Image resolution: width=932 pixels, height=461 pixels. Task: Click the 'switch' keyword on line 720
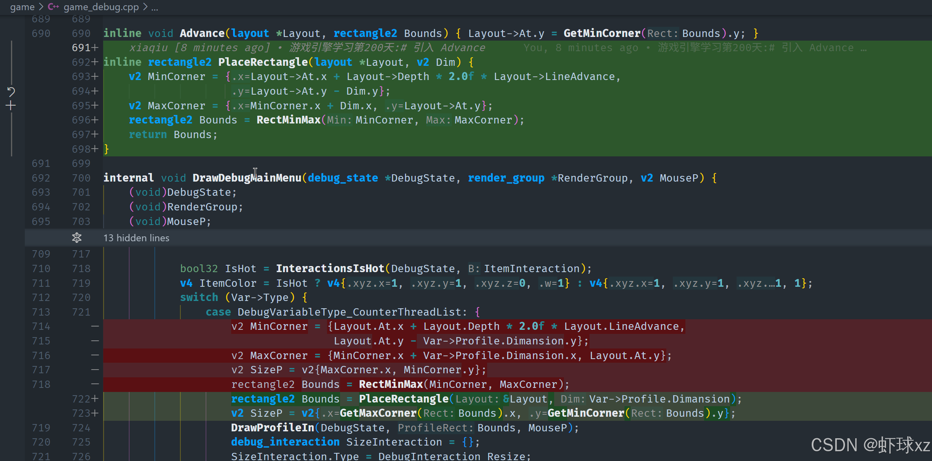(x=199, y=297)
